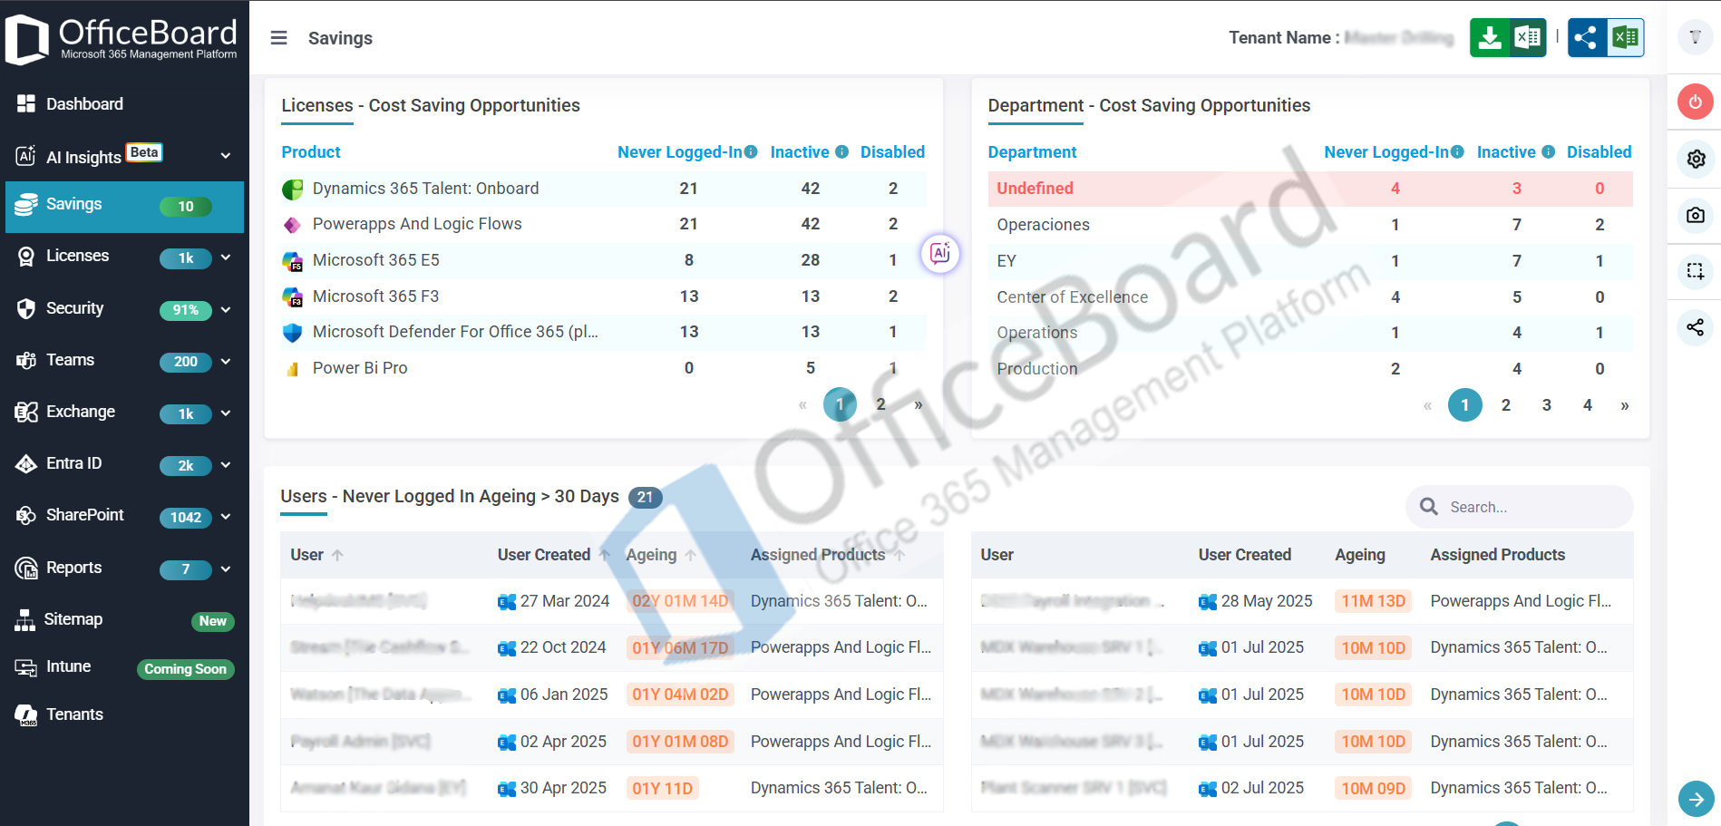Click the share icon in the right rail

[1696, 327]
